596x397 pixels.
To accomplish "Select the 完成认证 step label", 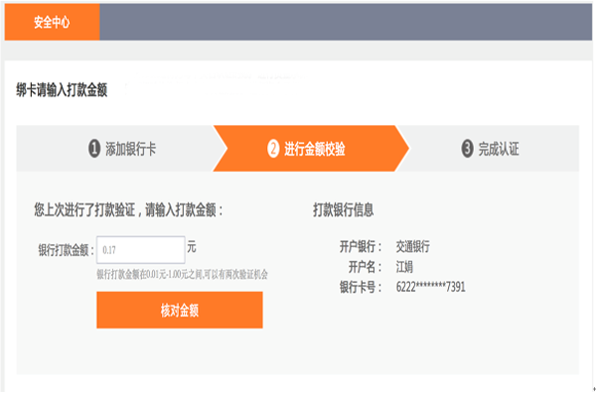I will [x=499, y=149].
